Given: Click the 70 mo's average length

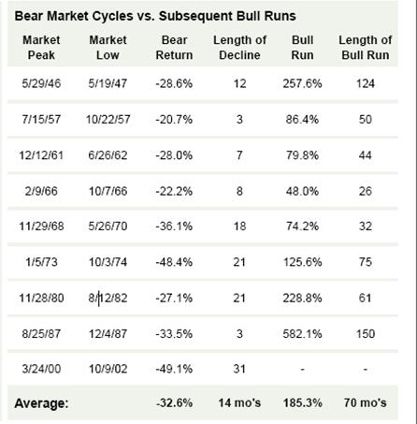Looking at the screenshot, I should (366, 402).
